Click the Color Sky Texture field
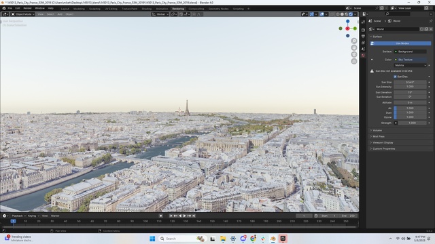435x244 pixels. pos(410,60)
